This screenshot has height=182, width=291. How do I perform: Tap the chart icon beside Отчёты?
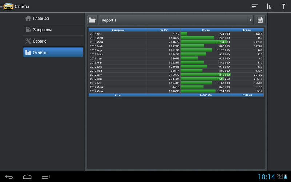pyautogui.click(x=28, y=52)
